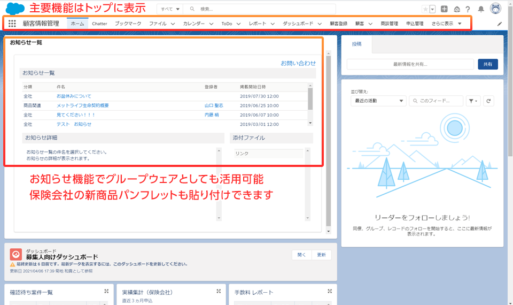Click the 共有 share button

[x=487, y=64]
